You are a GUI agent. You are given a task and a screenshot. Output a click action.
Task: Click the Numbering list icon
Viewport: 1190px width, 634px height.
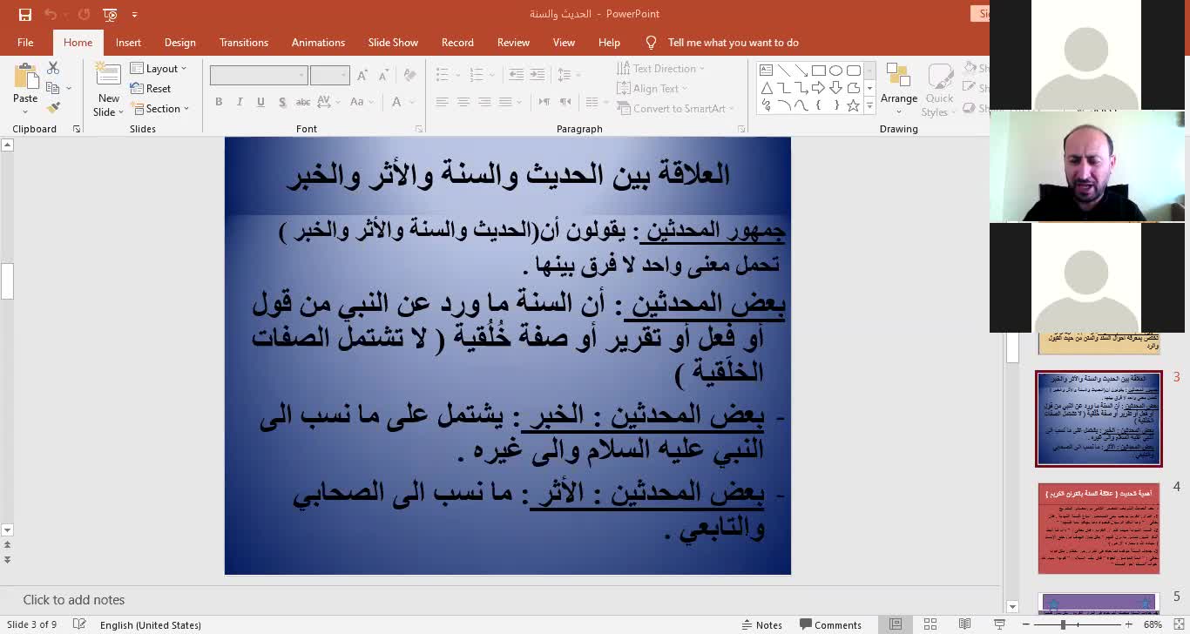475,75
